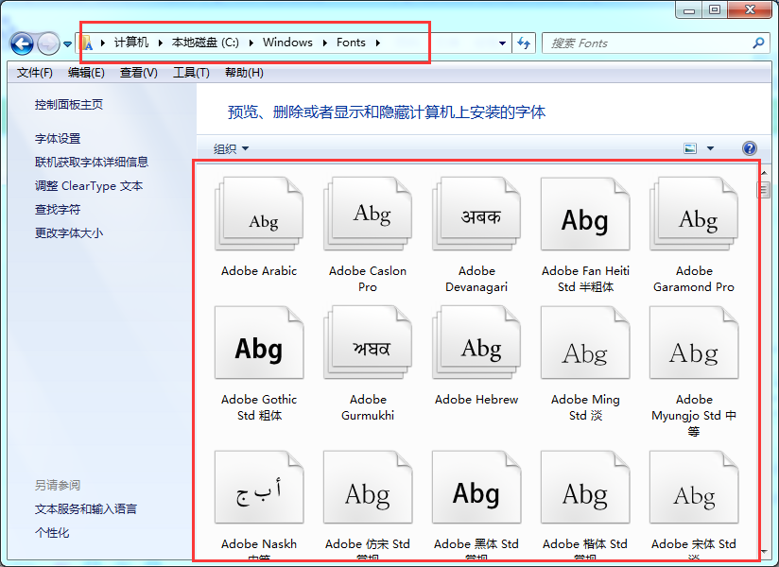Select the Adobe Devanagari font icon
Screen dimensions: 779x567
click(476, 214)
